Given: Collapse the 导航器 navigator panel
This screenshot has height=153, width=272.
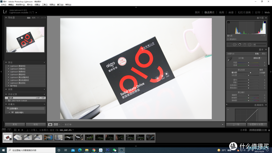Looking at the screenshot, I should click(x=6, y=18).
